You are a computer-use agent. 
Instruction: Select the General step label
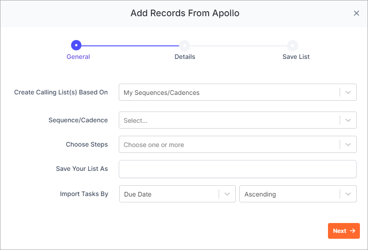tap(78, 57)
